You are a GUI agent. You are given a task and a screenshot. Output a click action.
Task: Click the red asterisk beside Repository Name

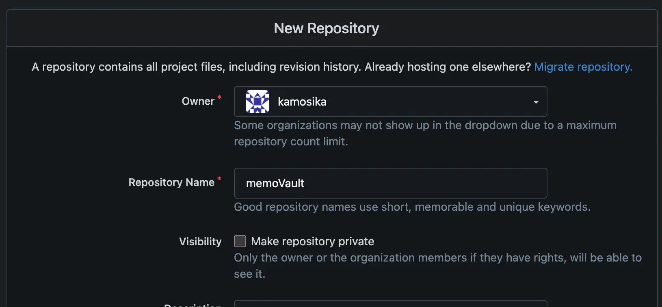(219, 179)
